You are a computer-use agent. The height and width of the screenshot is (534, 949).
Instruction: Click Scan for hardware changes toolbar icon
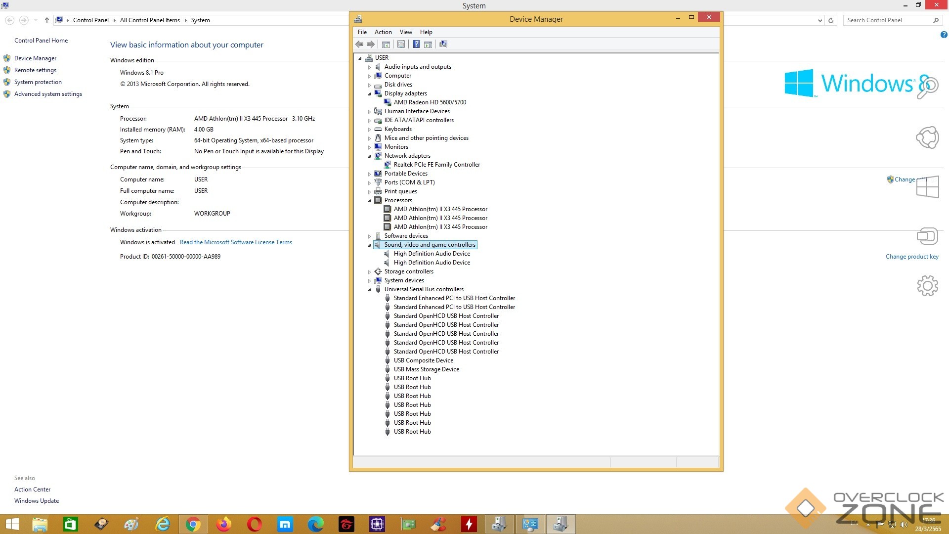pyautogui.click(x=443, y=44)
